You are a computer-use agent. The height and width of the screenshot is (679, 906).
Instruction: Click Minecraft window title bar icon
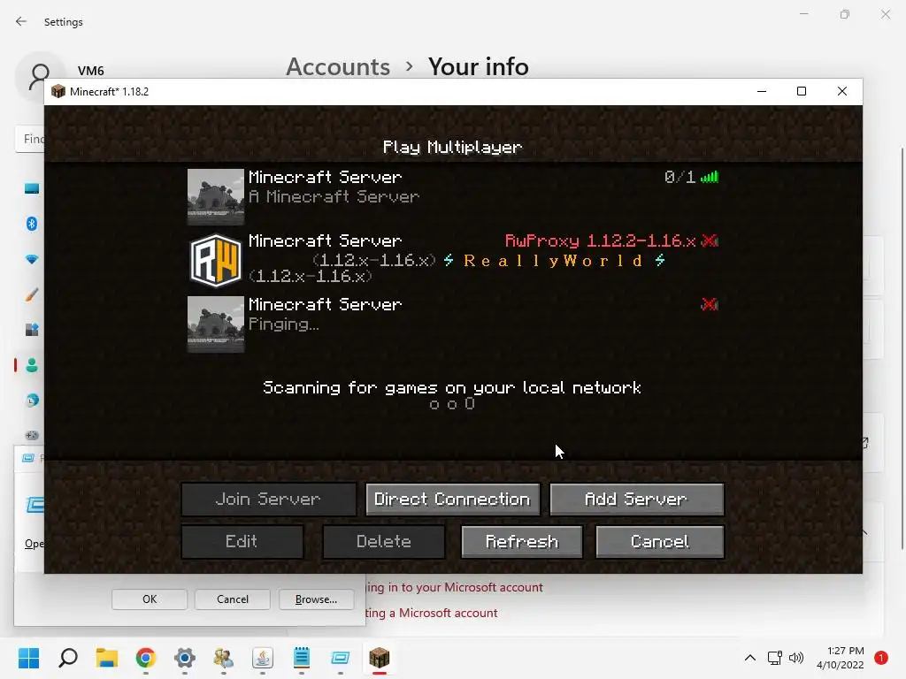58,91
